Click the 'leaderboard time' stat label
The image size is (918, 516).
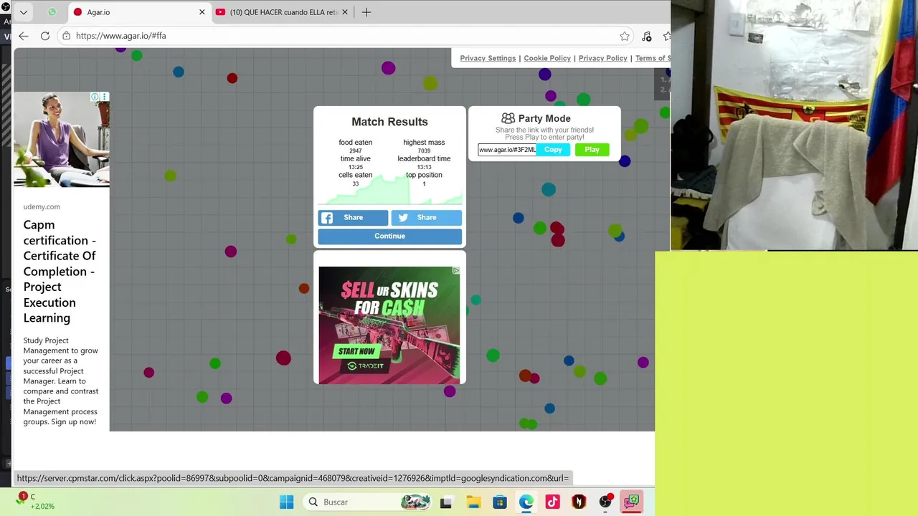(424, 158)
